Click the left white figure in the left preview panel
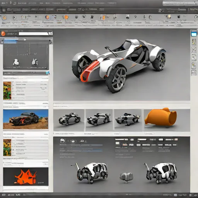The width and height of the screenshot is (198, 198). pyautogui.click(x=16, y=62)
